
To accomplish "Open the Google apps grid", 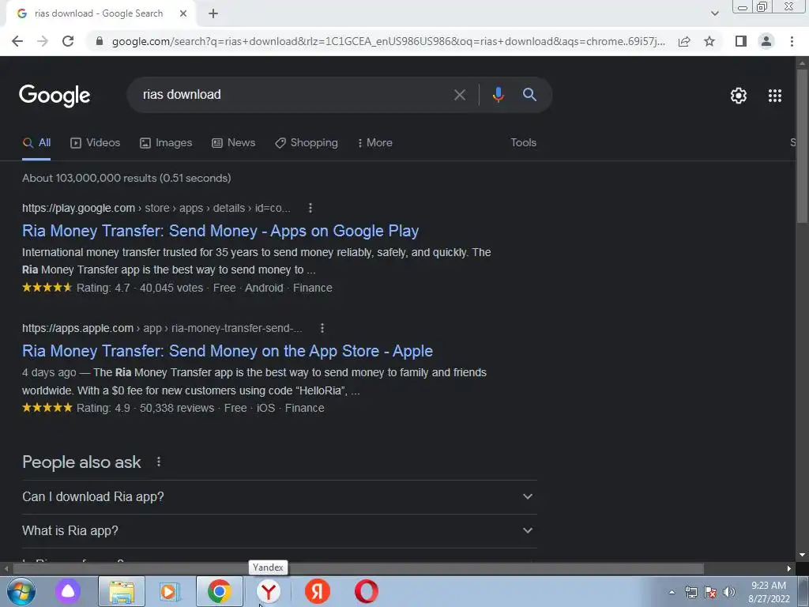I will 775,96.
